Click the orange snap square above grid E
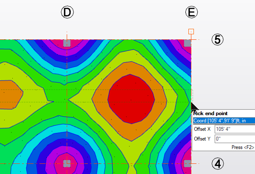The width and height of the screenshot is (255, 174). (x=191, y=31)
